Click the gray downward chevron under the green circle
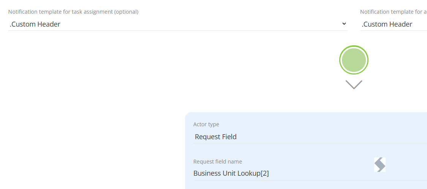427x189 pixels. 354,84
